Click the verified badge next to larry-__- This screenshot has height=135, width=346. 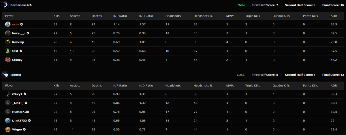pos(28,33)
